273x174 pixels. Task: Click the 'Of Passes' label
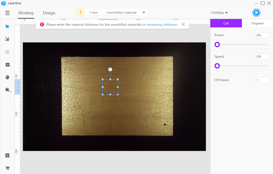(222, 80)
